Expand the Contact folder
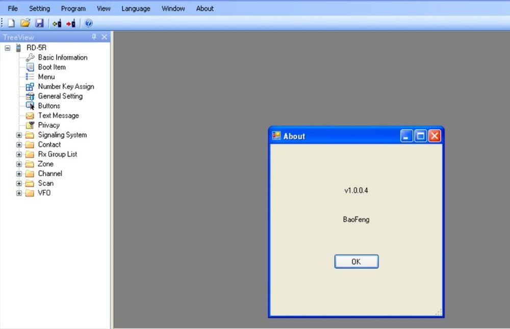Image resolution: width=510 pixels, height=329 pixels. (19, 145)
